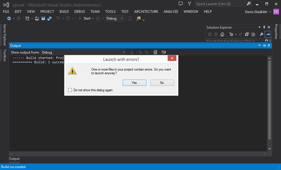This screenshot has height=170, width=281.
Task: Open the BUILD menu
Action: click(64, 12)
